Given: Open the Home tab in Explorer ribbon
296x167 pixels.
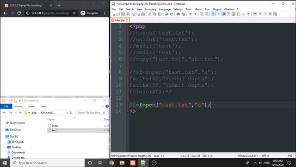Looking at the screenshot, I should click(x=18, y=106).
